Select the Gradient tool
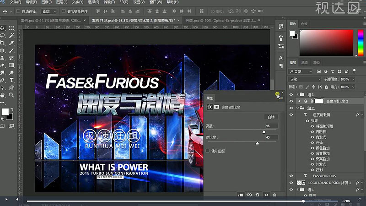The image size is (366, 206). pyautogui.click(x=11, y=65)
